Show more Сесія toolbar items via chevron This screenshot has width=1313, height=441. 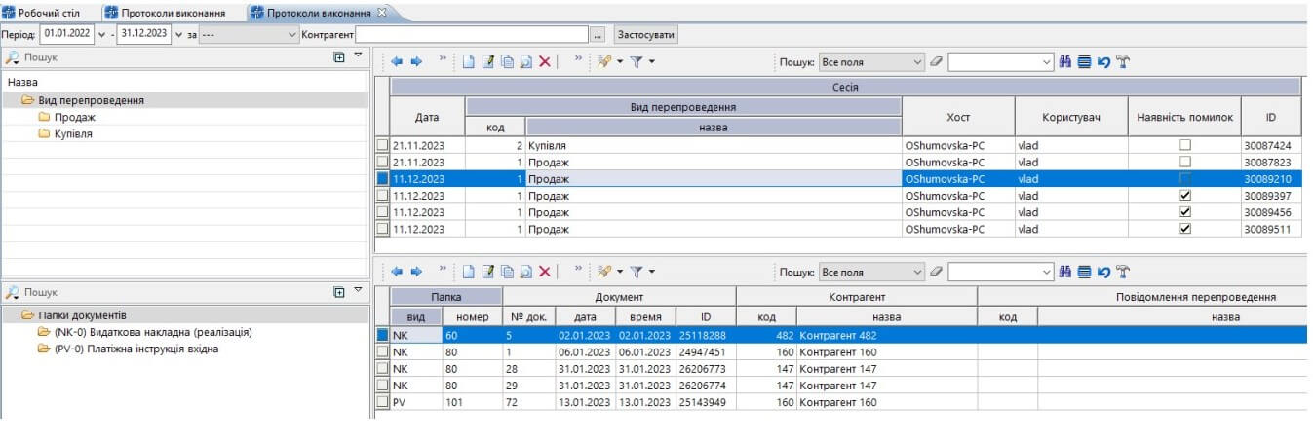tap(443, 60)
